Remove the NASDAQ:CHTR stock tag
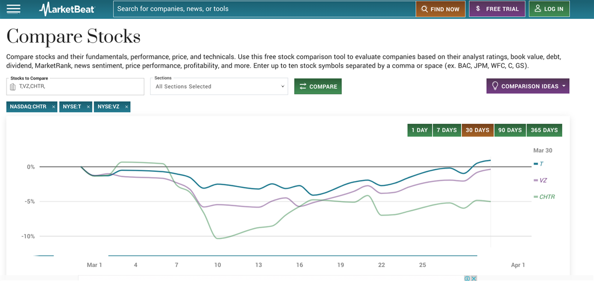This screenshot has width=594, height=281. point(53,107)
